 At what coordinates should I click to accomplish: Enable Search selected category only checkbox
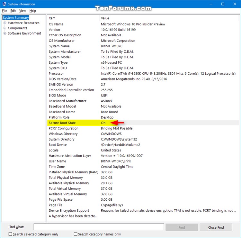[x=10, y=234]
